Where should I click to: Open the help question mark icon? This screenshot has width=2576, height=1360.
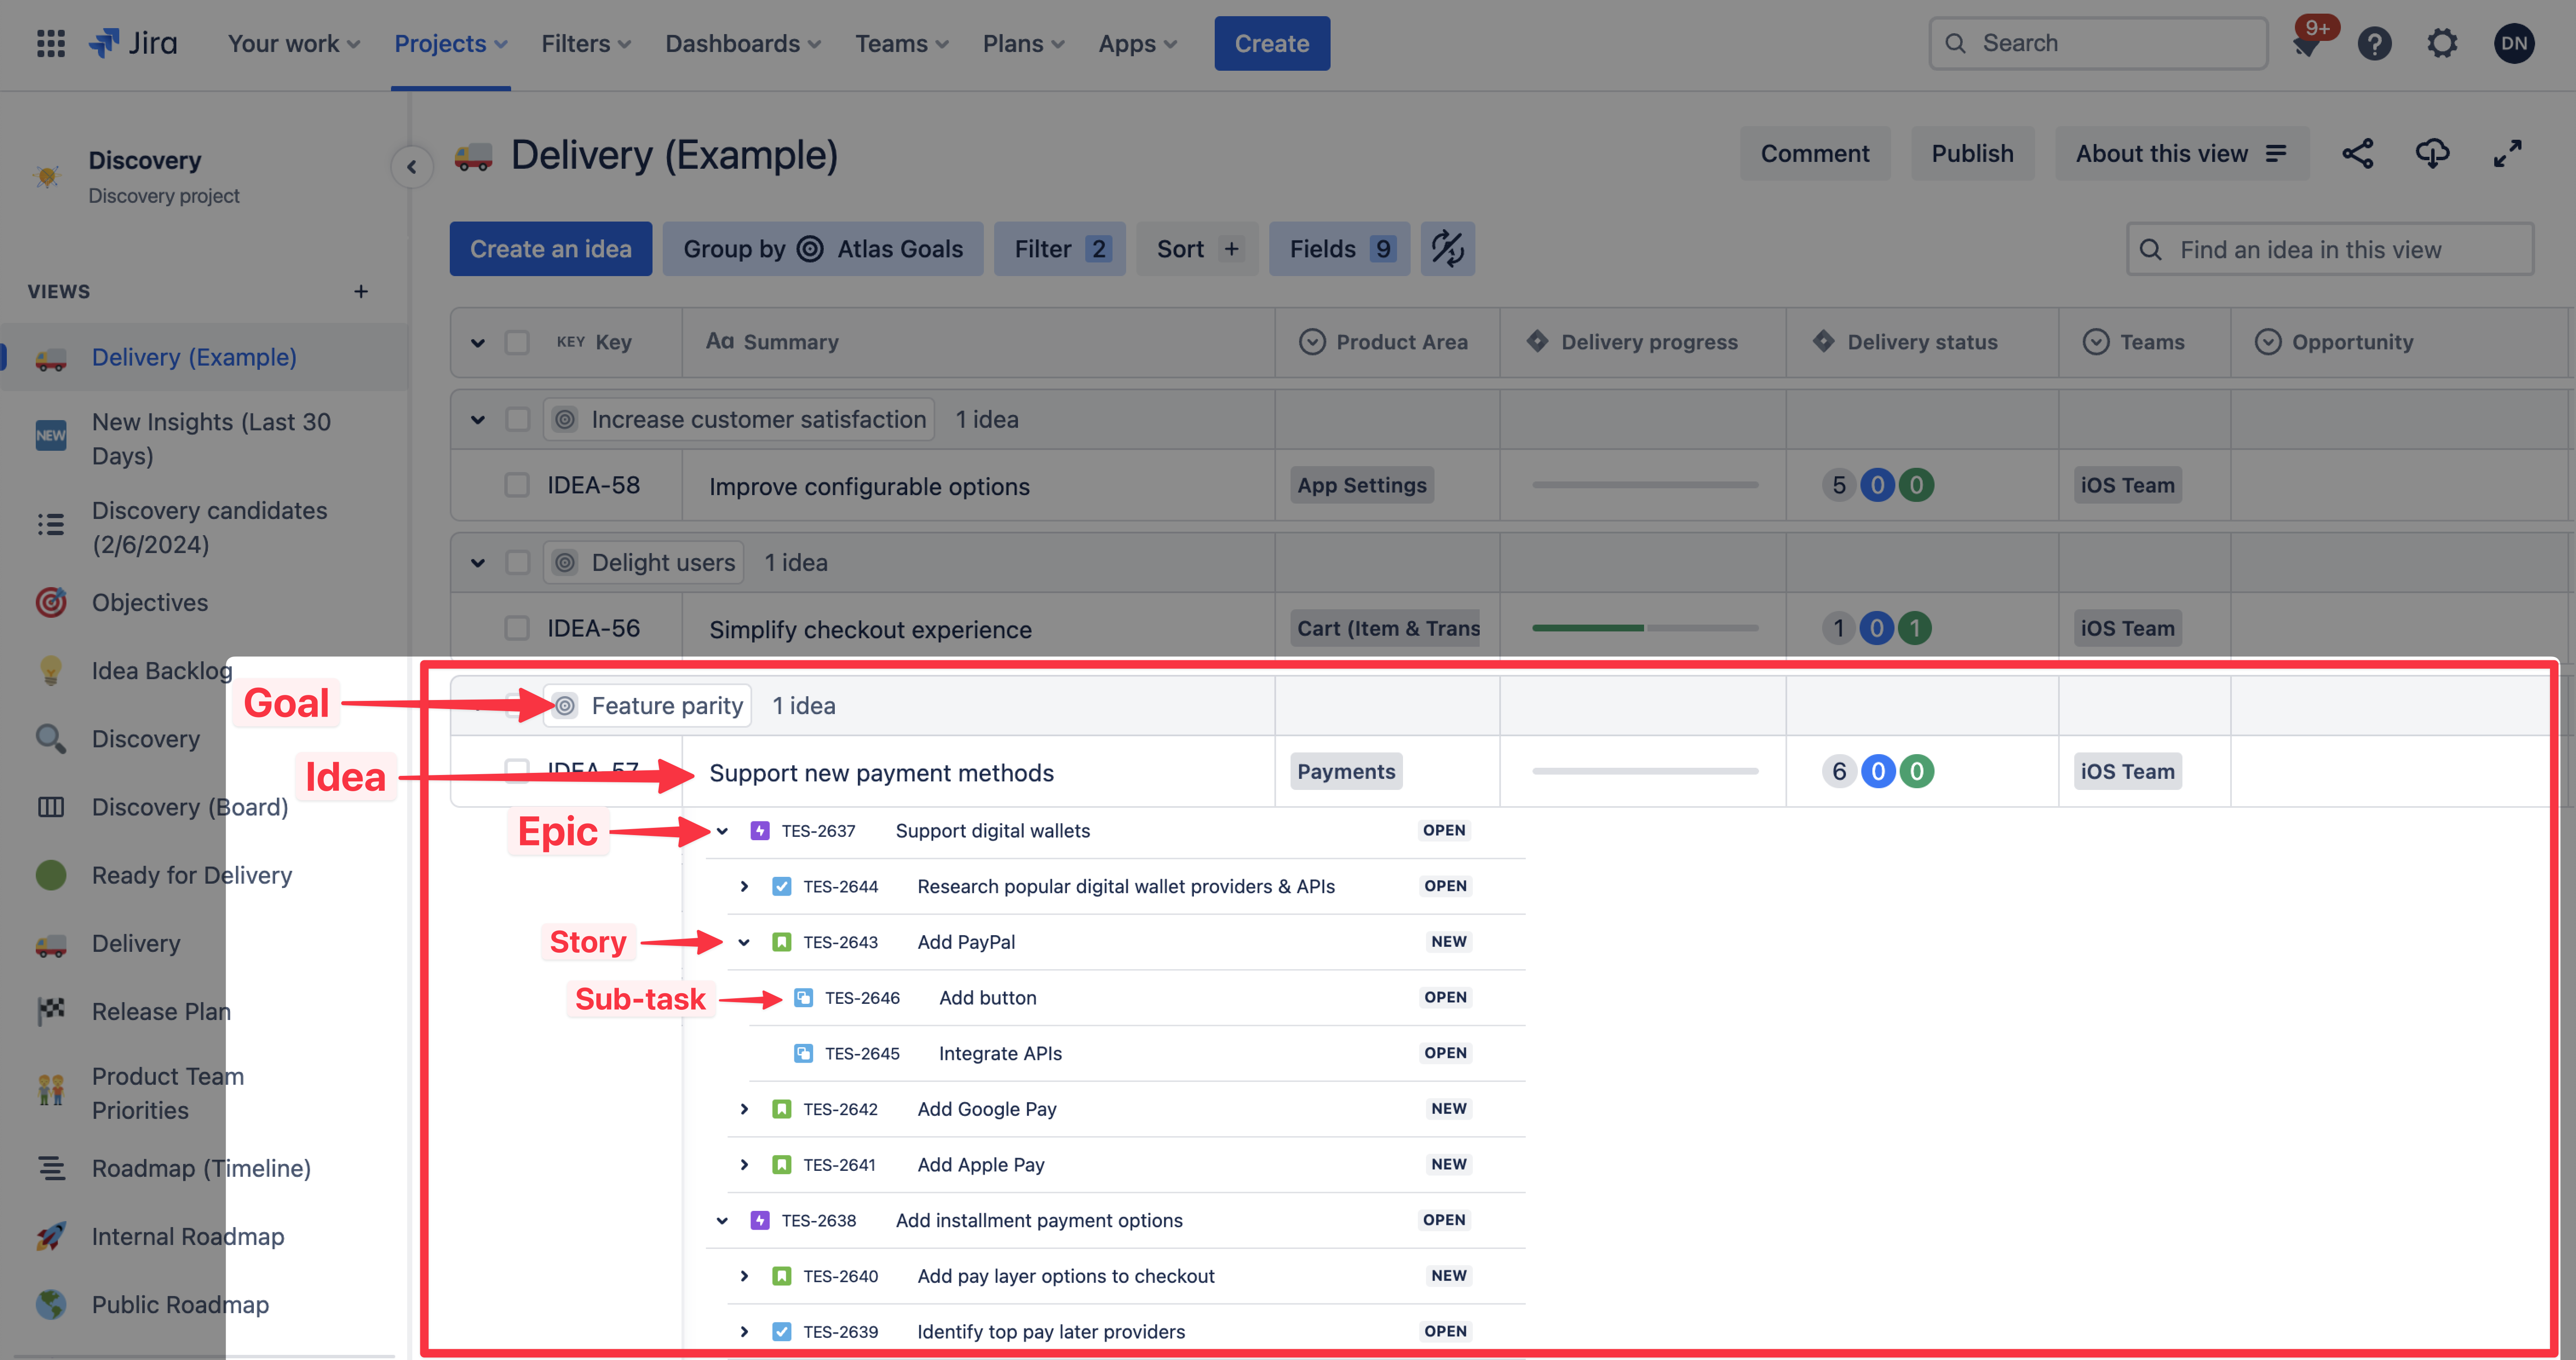2374,44
